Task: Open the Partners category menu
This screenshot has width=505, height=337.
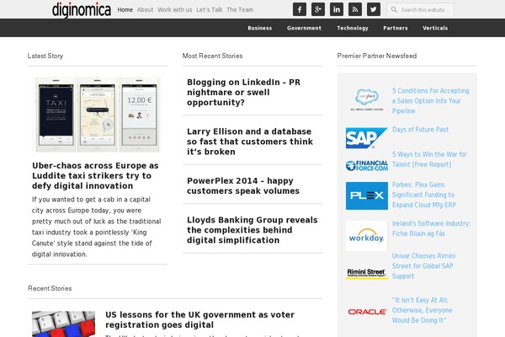Action: click(396, 28)
